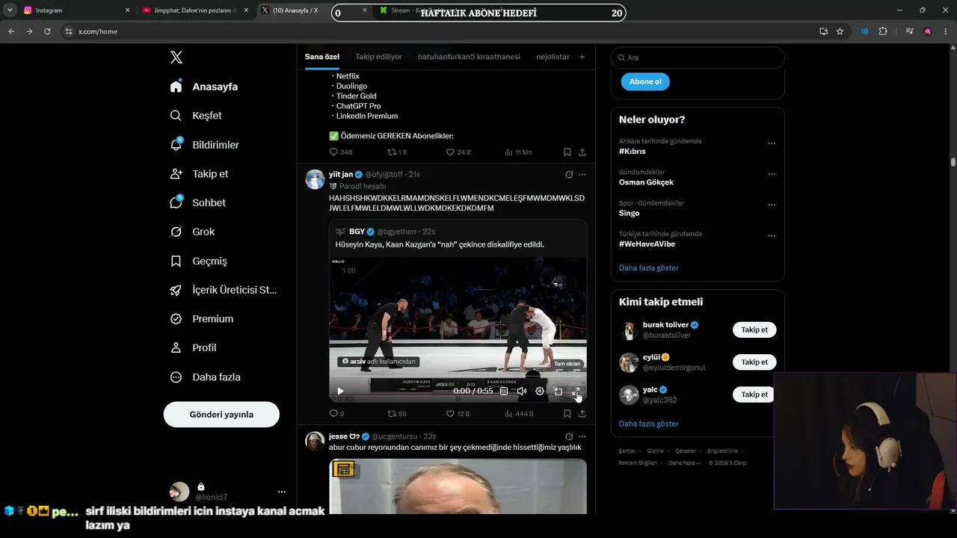Like yiit jan's post with 12 B likes
The height and width of the screenshot is (538, 957).
[458, 413]
